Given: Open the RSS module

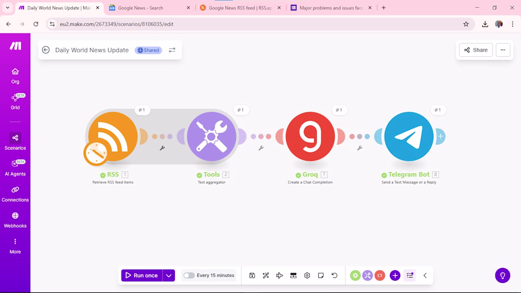Looking at the screenshot, I should [x=113, y=137].
